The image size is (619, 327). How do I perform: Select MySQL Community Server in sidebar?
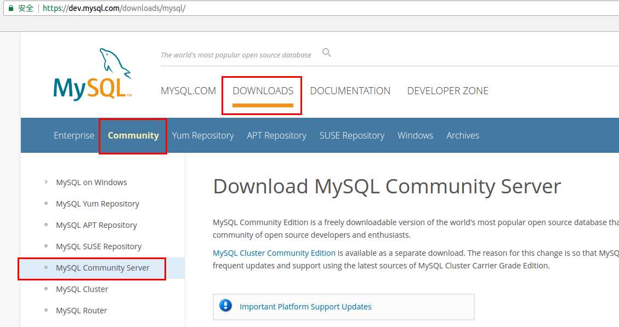(103, 268)
